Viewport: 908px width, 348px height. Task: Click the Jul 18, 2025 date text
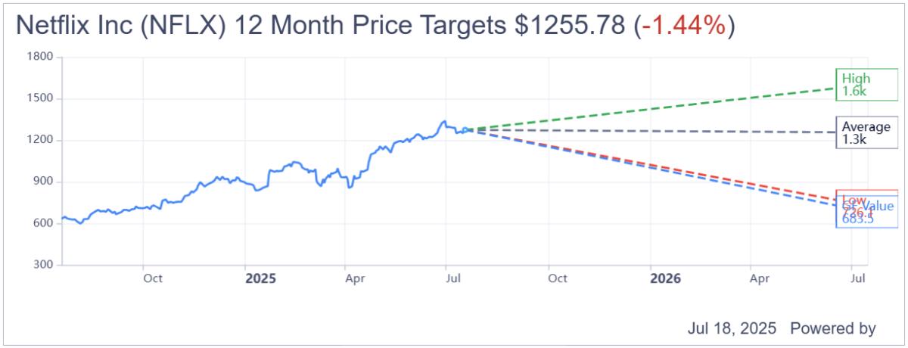[x=732, y=329]
